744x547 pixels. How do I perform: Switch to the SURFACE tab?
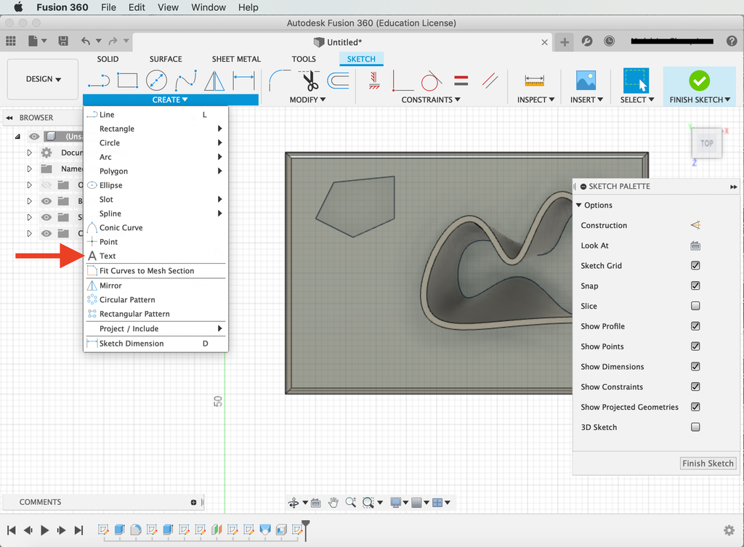pyautogui.click(x=166, y=59)
